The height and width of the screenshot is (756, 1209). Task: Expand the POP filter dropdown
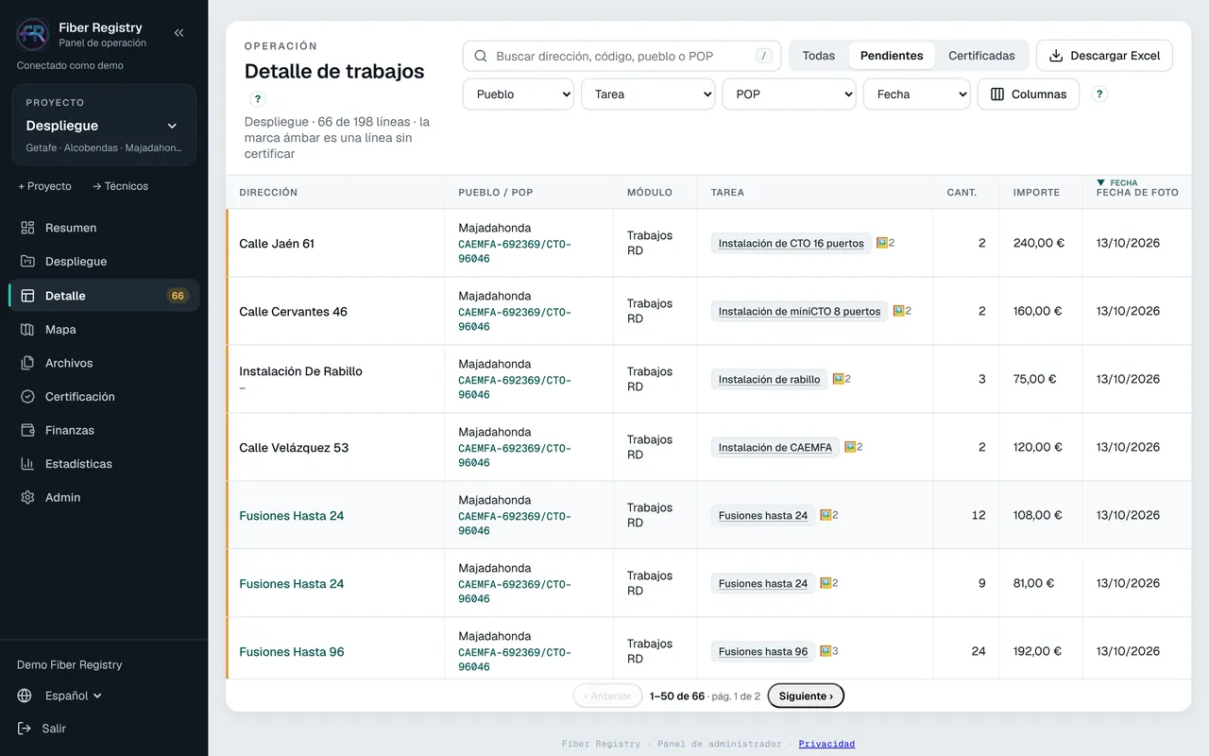(789, 94)
